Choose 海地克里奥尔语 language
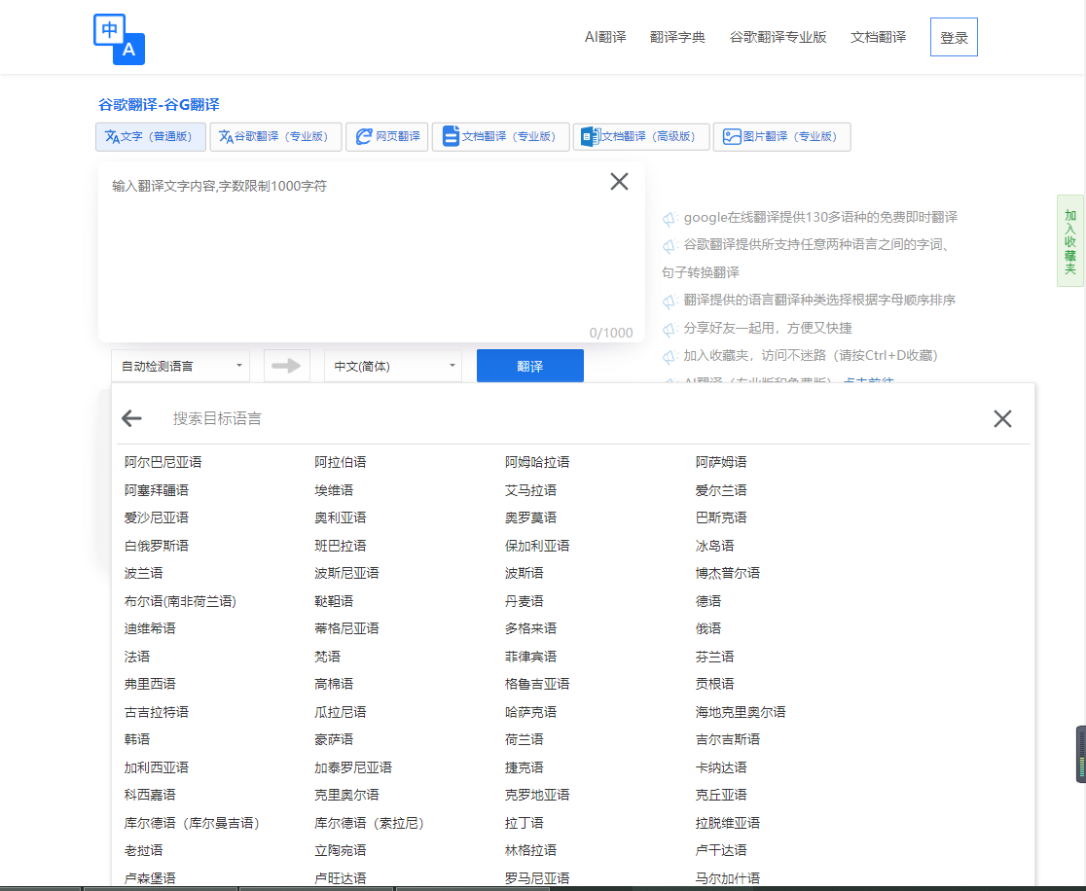Screen dimensions: 1086x891 click(x=741, y=712)
